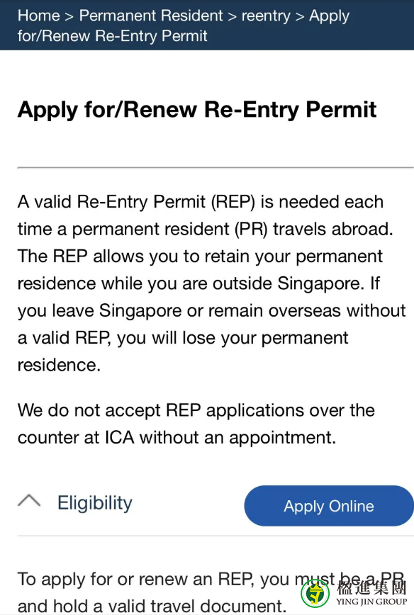Collapse the Eligibility section chevron

29,500
